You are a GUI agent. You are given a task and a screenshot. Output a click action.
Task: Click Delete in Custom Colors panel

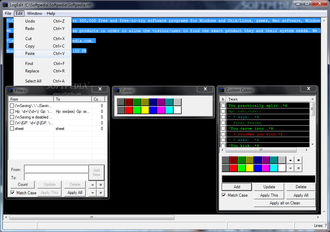tap(301, 187)
